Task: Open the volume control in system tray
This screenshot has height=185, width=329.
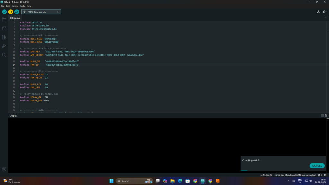Action: [311, 181]
